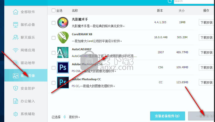Click the Adobe Photoshop CC title text
This screenshot has height=122, width=215.
pyautogui.click(x=86, y=79)
